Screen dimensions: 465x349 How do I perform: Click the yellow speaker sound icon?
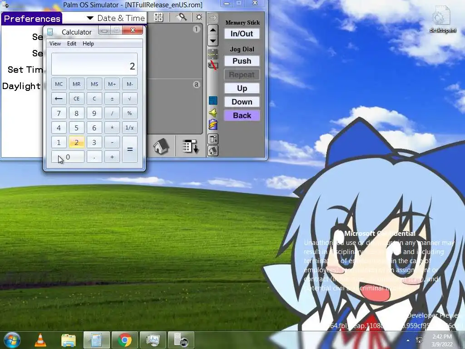point(213,113)
